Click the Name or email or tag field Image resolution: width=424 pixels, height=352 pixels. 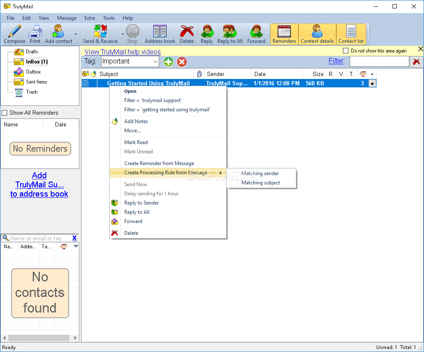[x=41, y=238]
